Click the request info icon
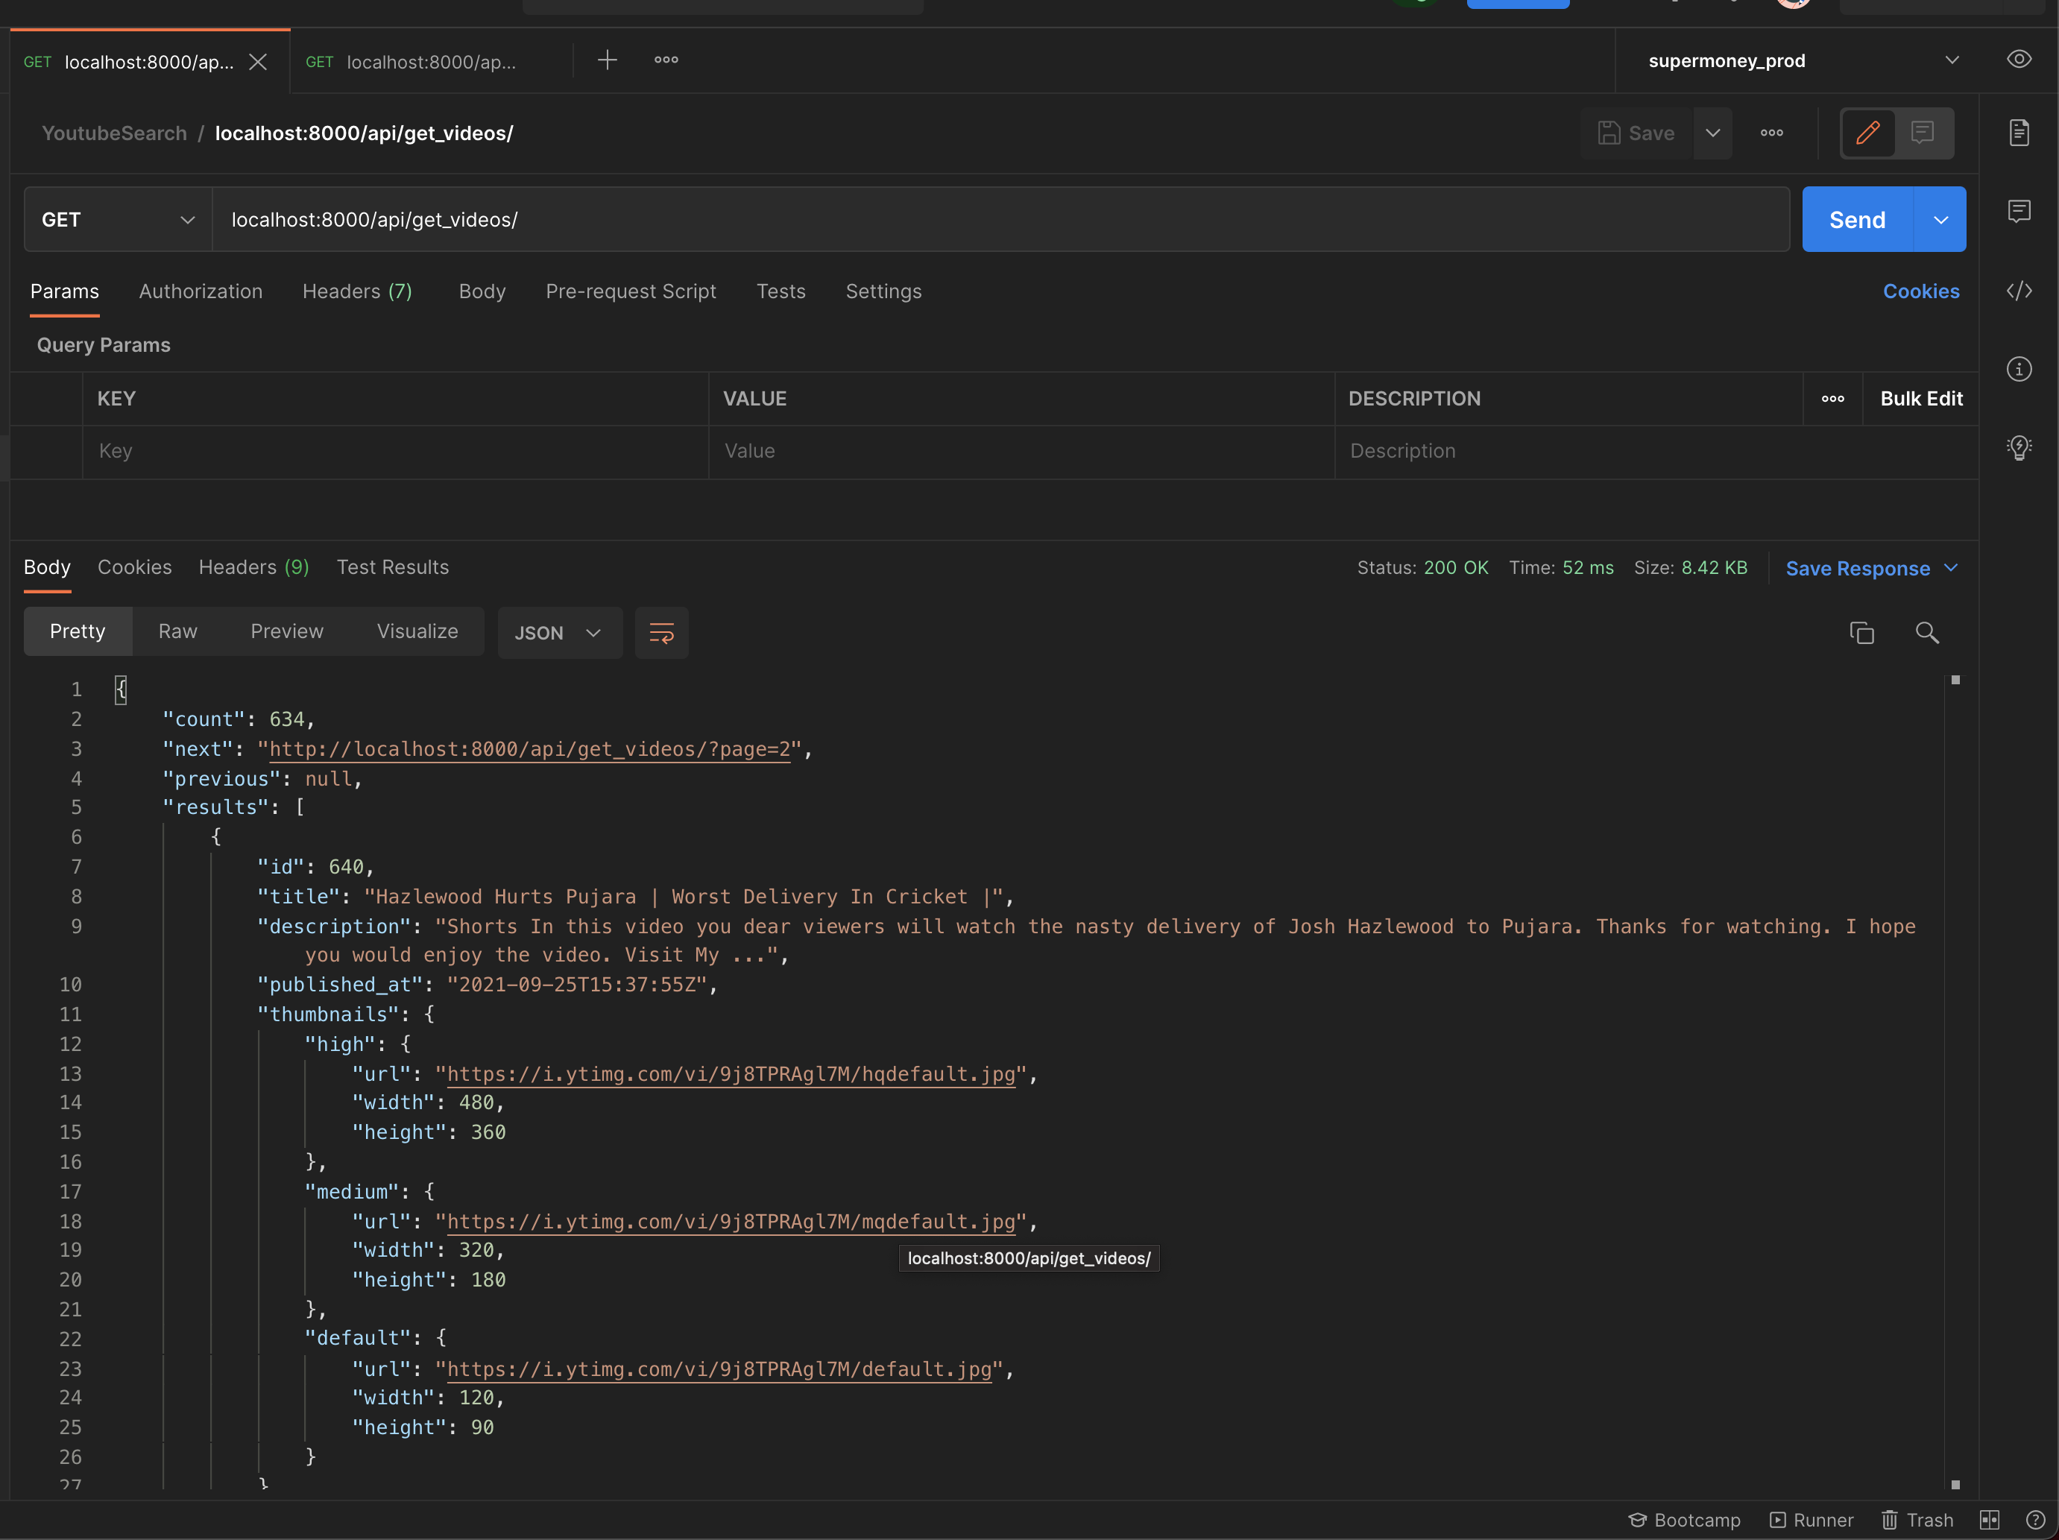 click(x=2018, y=370)
